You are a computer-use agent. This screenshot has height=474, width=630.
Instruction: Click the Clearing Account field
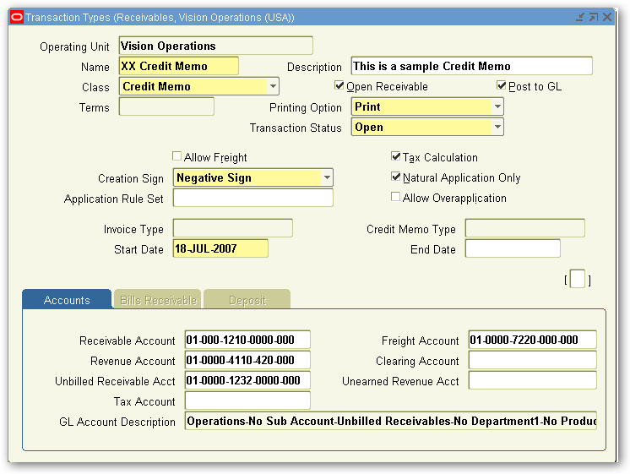coord(532,360)
